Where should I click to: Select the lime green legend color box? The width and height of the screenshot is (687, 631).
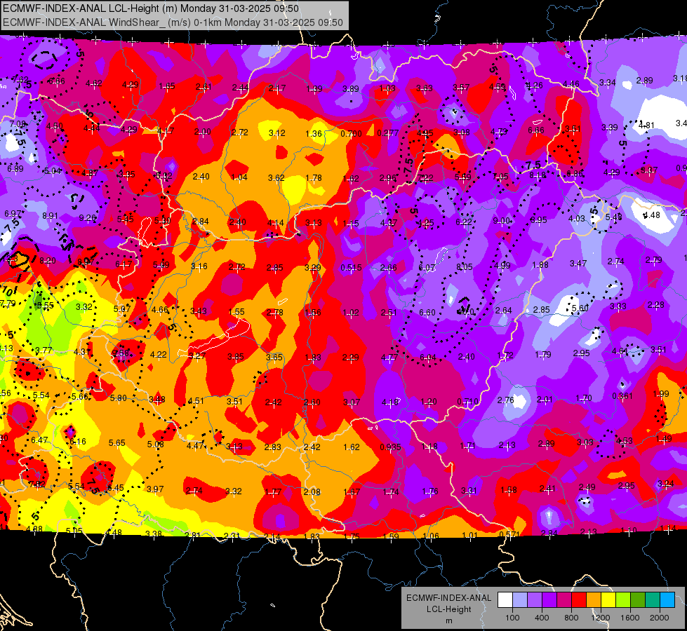pos(623,600)
